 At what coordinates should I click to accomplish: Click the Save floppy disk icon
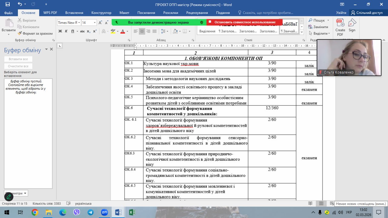(x=8, y=4)
